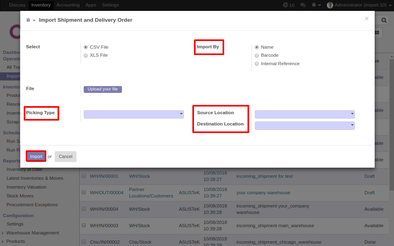Image resolution: width=394 pixels, height=246 pixels.
Task: Close the import dialog with X
Action: [366, 18]
